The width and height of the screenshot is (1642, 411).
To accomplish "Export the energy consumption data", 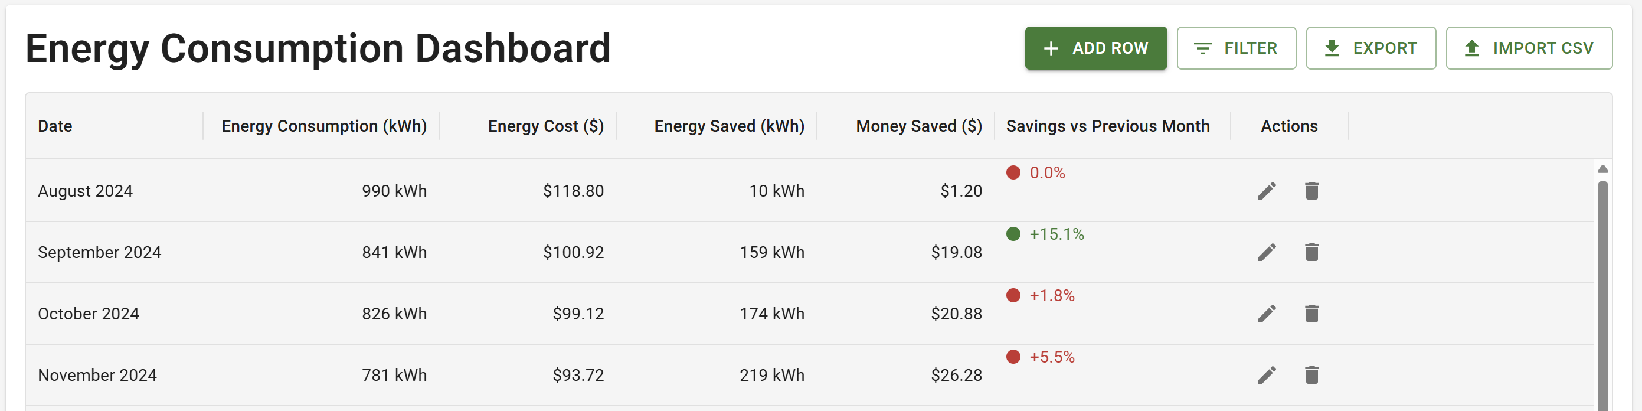I will [1371, 48].
